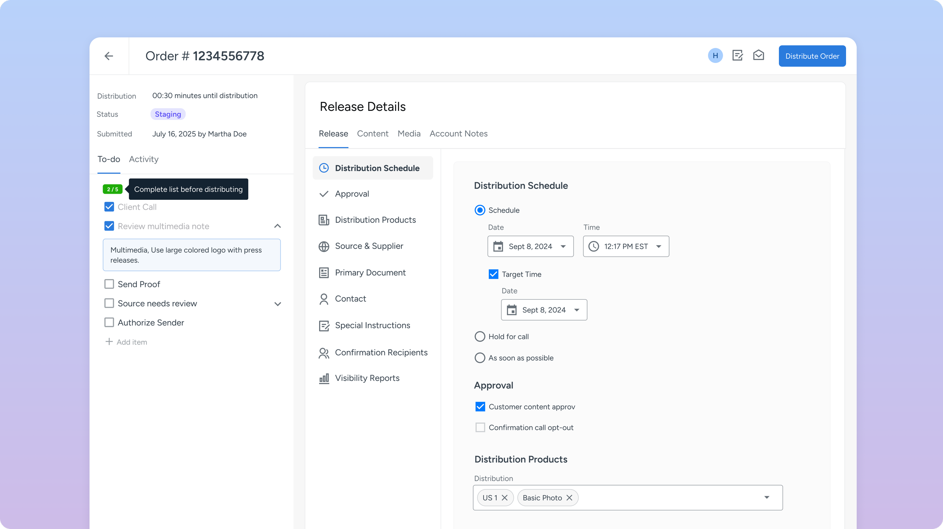Screen dimensions: 943x529
Task: Remove the US 1 distribution chip
Action: [505, 498]
